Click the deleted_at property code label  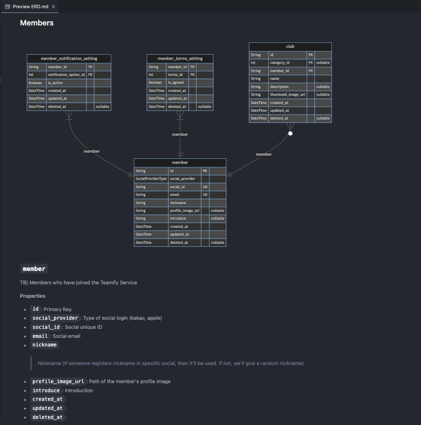point(47,417)
